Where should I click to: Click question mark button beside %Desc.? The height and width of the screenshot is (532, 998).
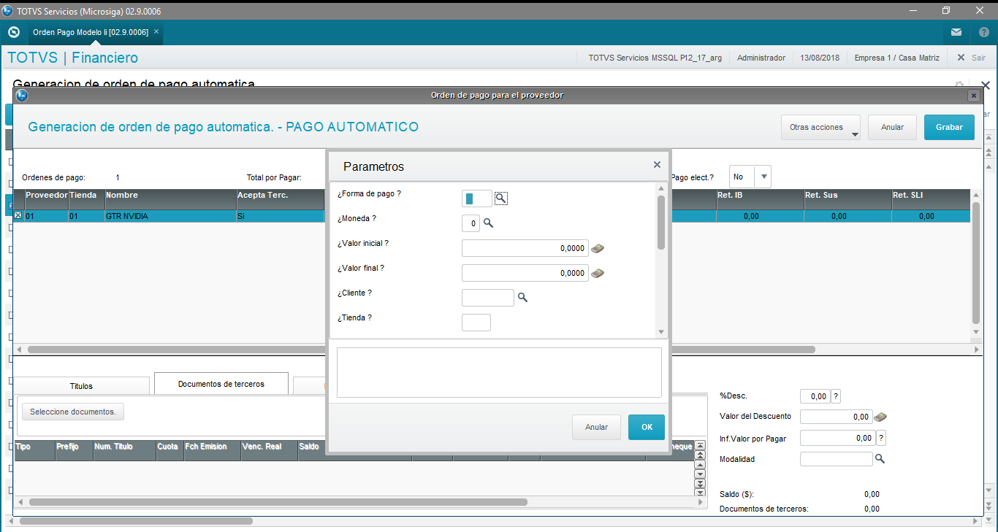837,396
